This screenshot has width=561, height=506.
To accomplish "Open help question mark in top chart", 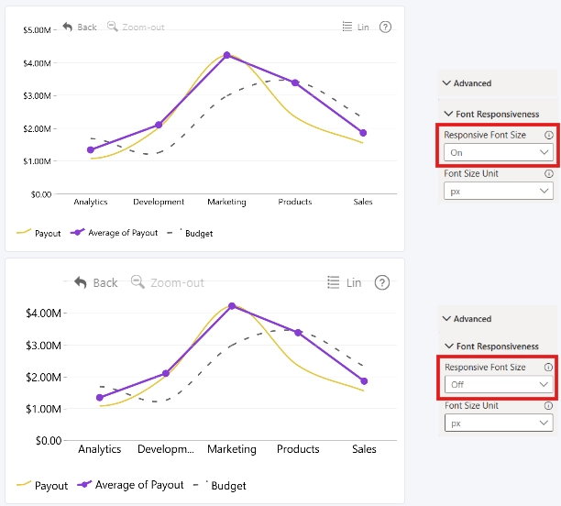I will pyautogui.click(x=385, y=27).
